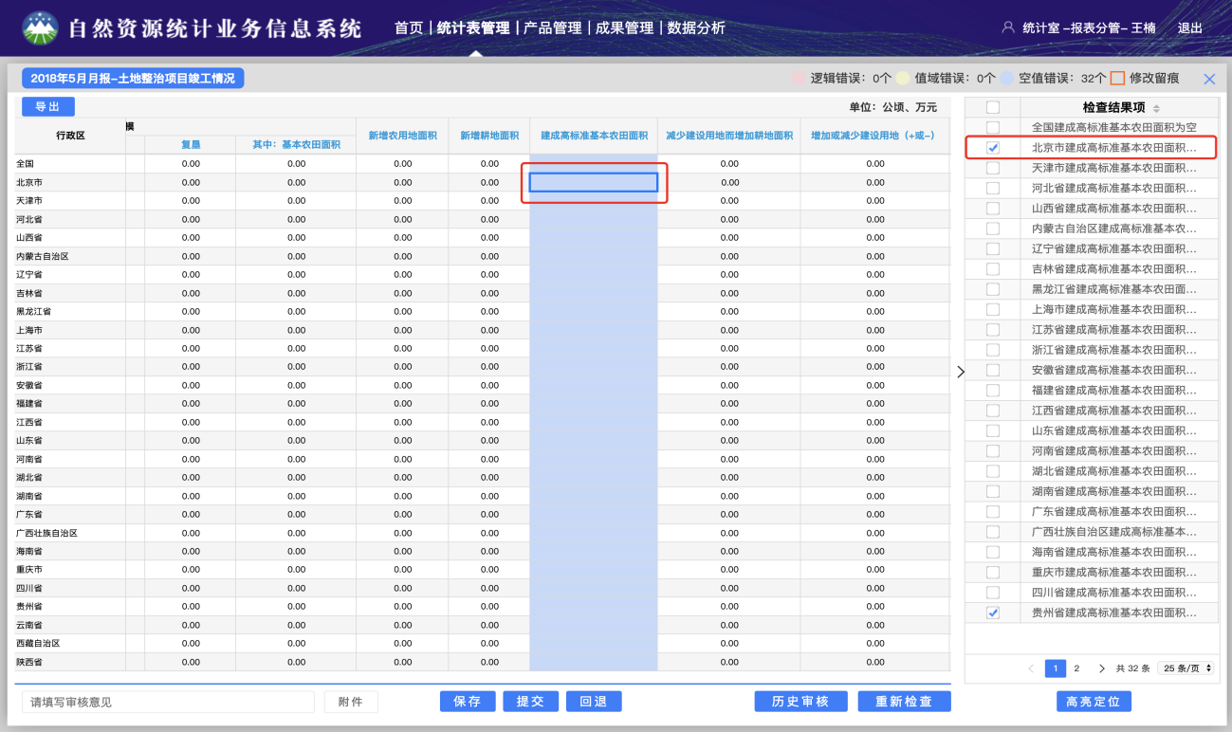Toggle the 修改留痕 orange checkbox
The height and width of the screenshot is (732, 1232).
coord(1117,79)
